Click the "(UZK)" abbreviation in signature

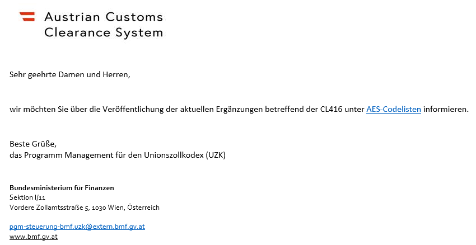[x=214, y=155]
